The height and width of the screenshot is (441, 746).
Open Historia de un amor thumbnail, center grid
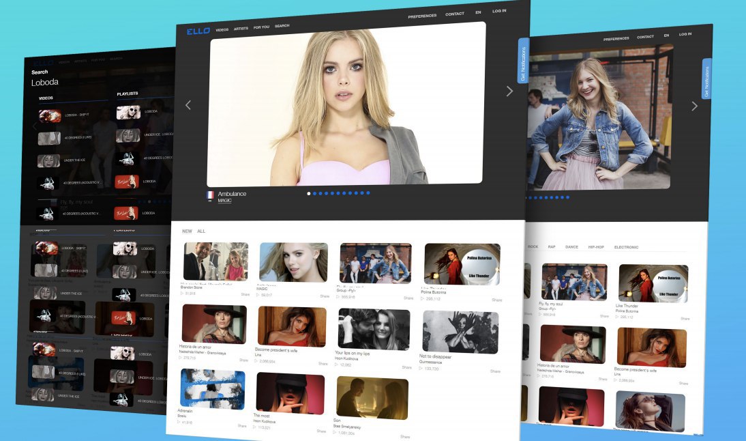(x=214, y=324)
